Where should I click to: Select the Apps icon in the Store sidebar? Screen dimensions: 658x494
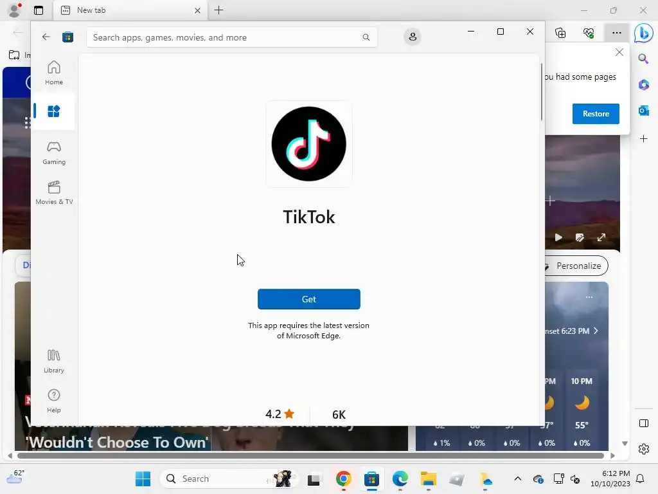click(54, 111)
